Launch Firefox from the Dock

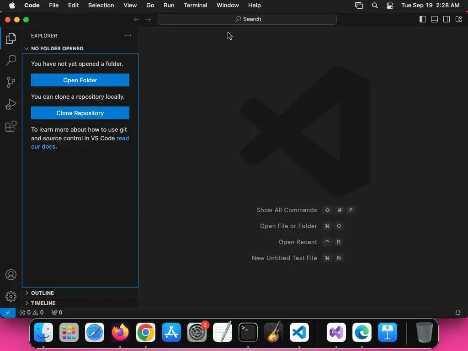[120, 332]
